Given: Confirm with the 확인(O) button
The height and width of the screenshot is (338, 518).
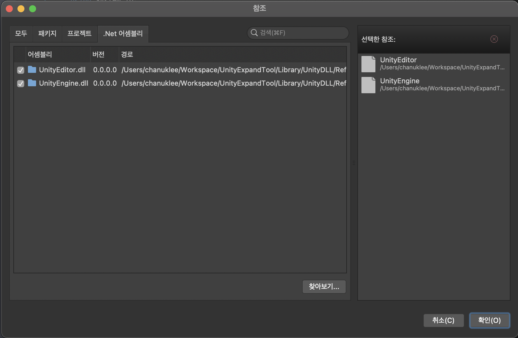Looking at the screenshot, I should 489,321.
